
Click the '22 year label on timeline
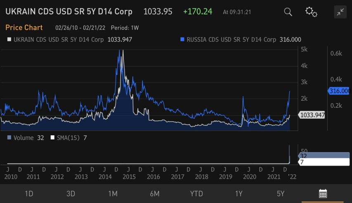292,177
